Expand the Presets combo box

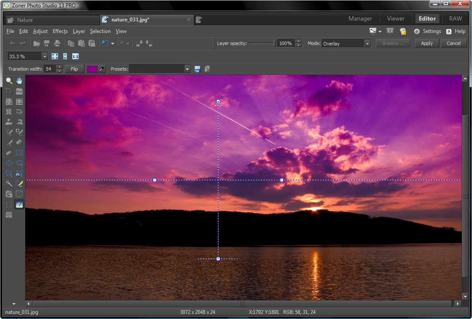160,69
